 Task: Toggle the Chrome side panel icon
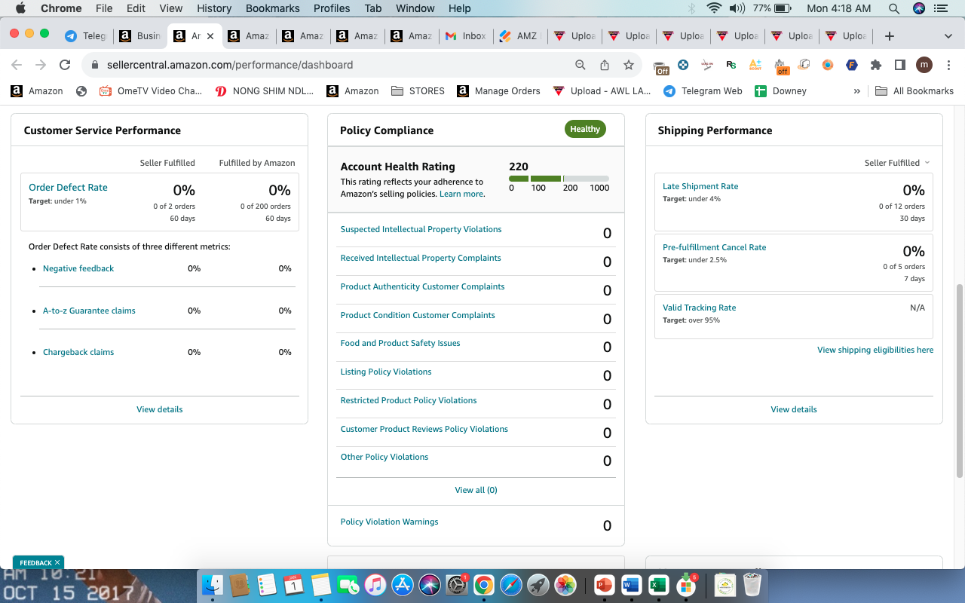[x=899, y=65]
